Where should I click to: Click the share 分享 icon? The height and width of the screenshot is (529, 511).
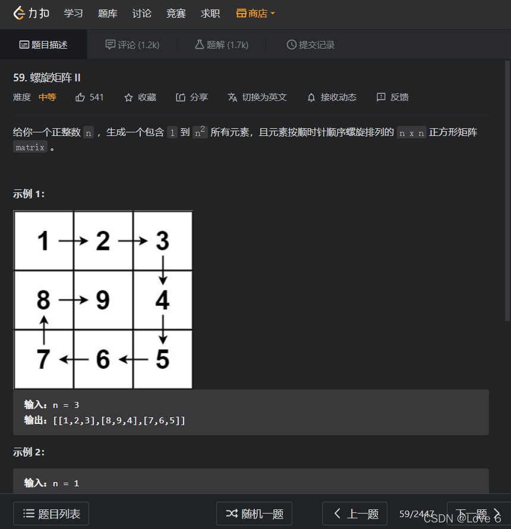tap(181, 97)
